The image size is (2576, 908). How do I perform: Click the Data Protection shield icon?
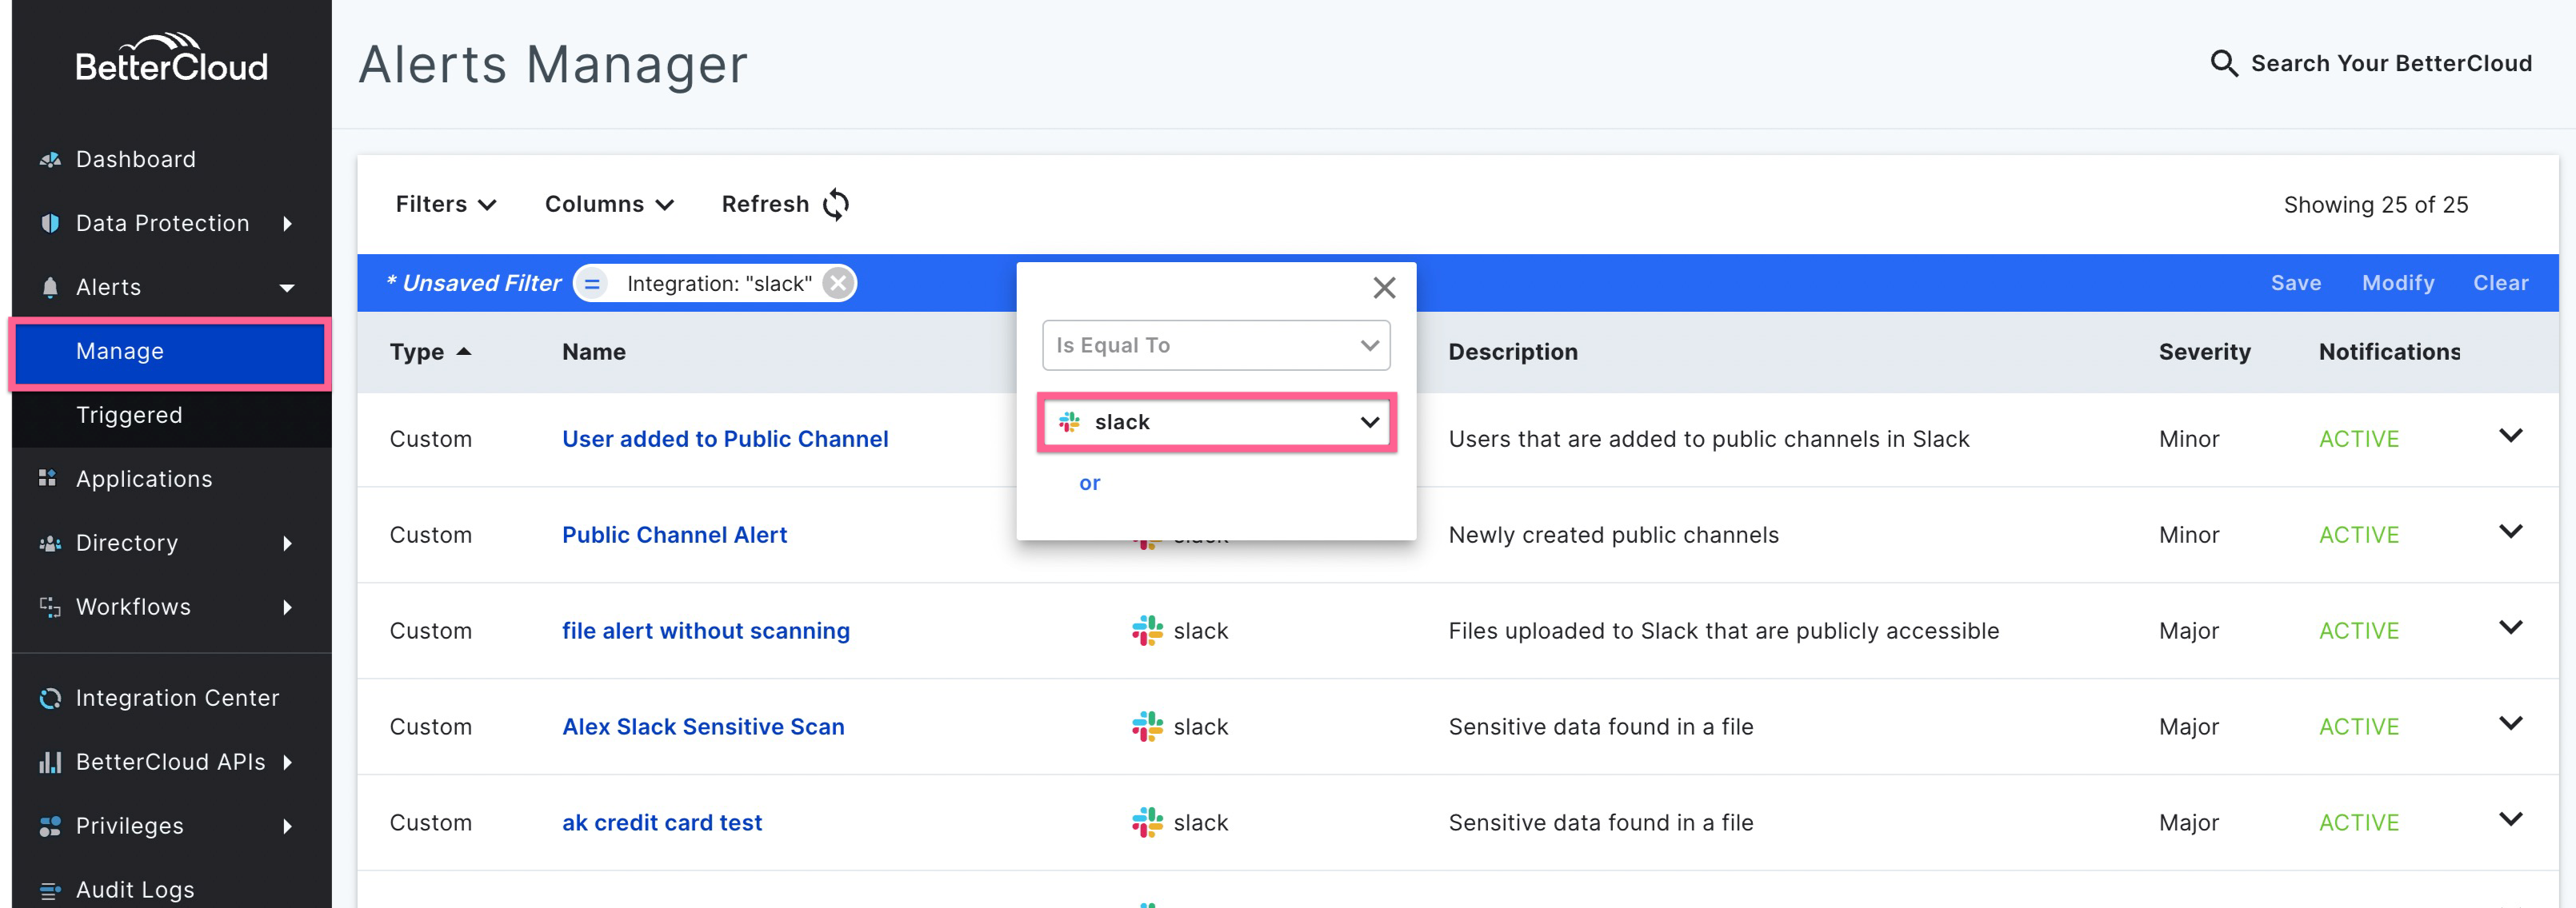click(49, 223)
